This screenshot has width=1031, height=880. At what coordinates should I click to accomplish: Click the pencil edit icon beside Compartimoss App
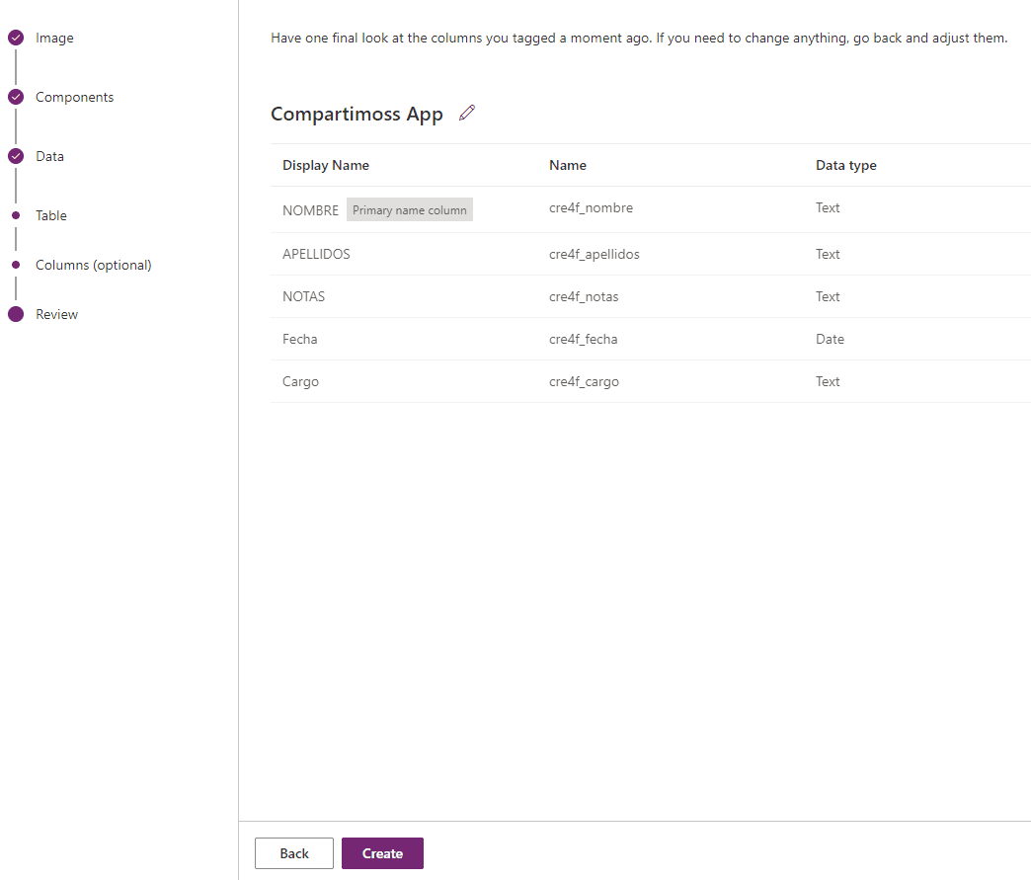coord(467,113)
